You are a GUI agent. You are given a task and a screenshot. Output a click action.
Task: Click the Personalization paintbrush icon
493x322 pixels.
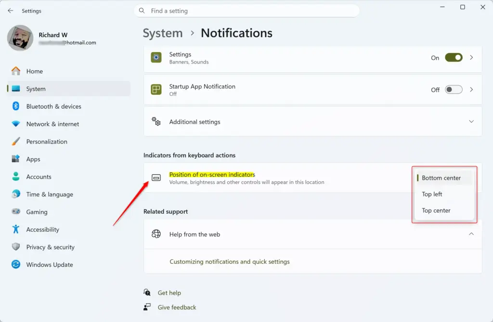point(16,142)
